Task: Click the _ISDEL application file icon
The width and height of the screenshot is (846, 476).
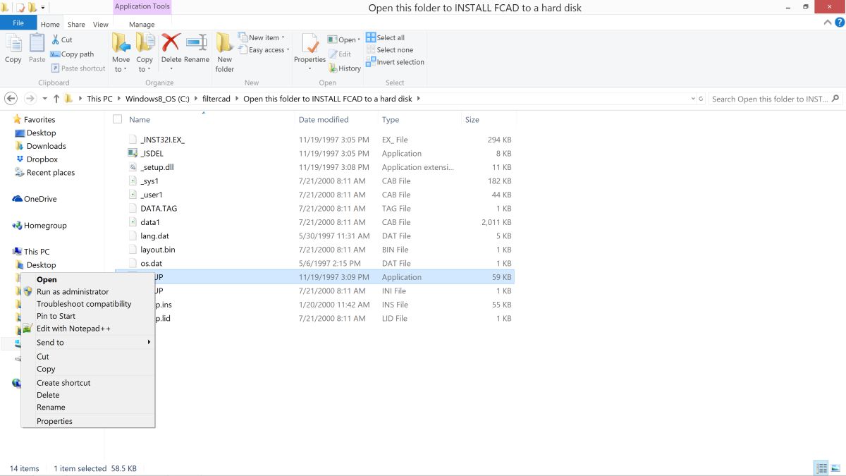Action: tap(133, 153)
